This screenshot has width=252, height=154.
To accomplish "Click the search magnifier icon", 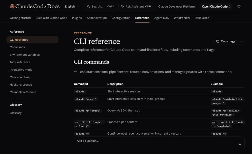I will pos(88,7).
